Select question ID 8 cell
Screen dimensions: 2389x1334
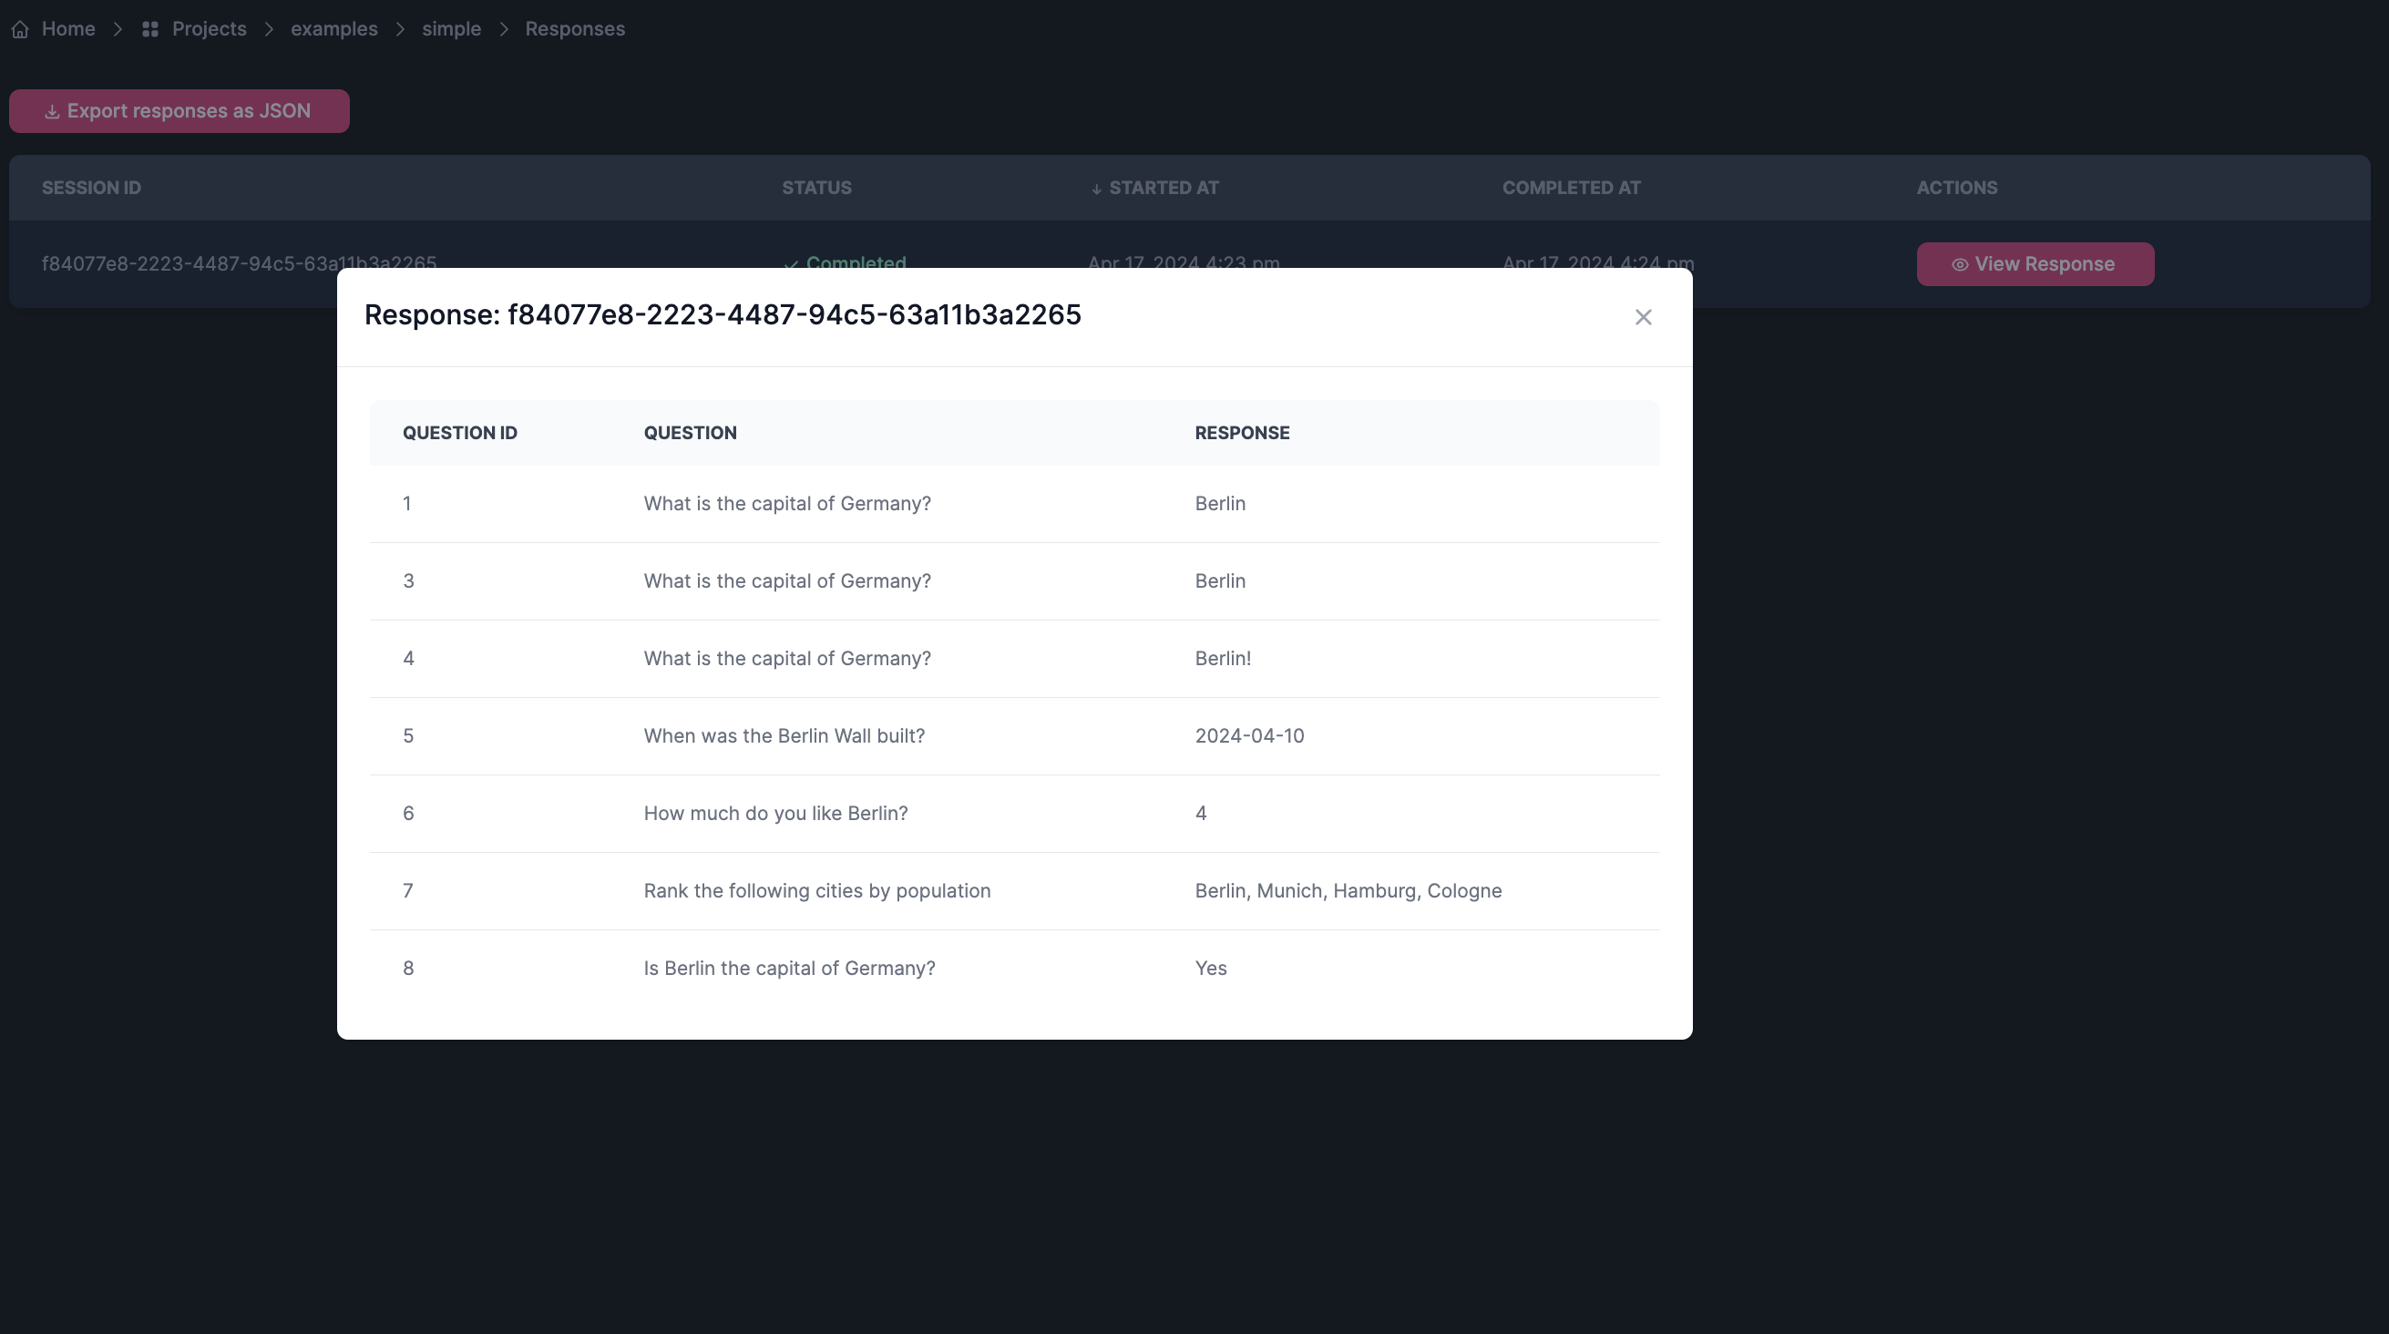(408, 969)
